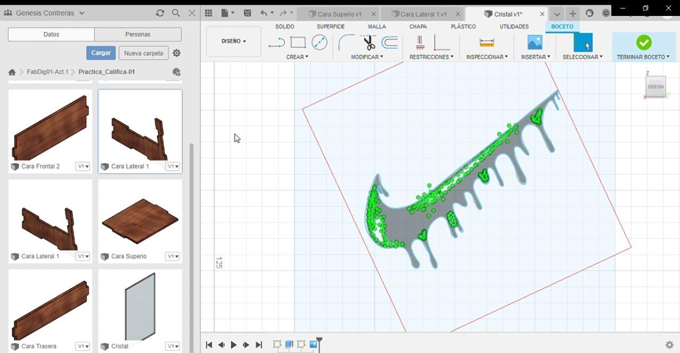Switch to the UTILIDADES ribbon tab
Screen dimensions: 680x353
(514, 27)
